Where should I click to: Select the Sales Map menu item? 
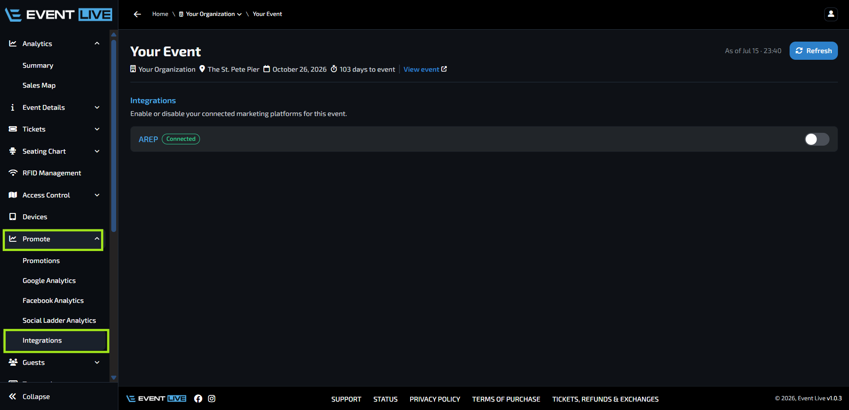click(39, 85)
